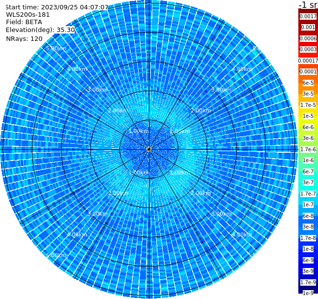The image size is (318, 299).
Task: Select the 0.0001 colorbar label
Action: click(x=308, y=71)
